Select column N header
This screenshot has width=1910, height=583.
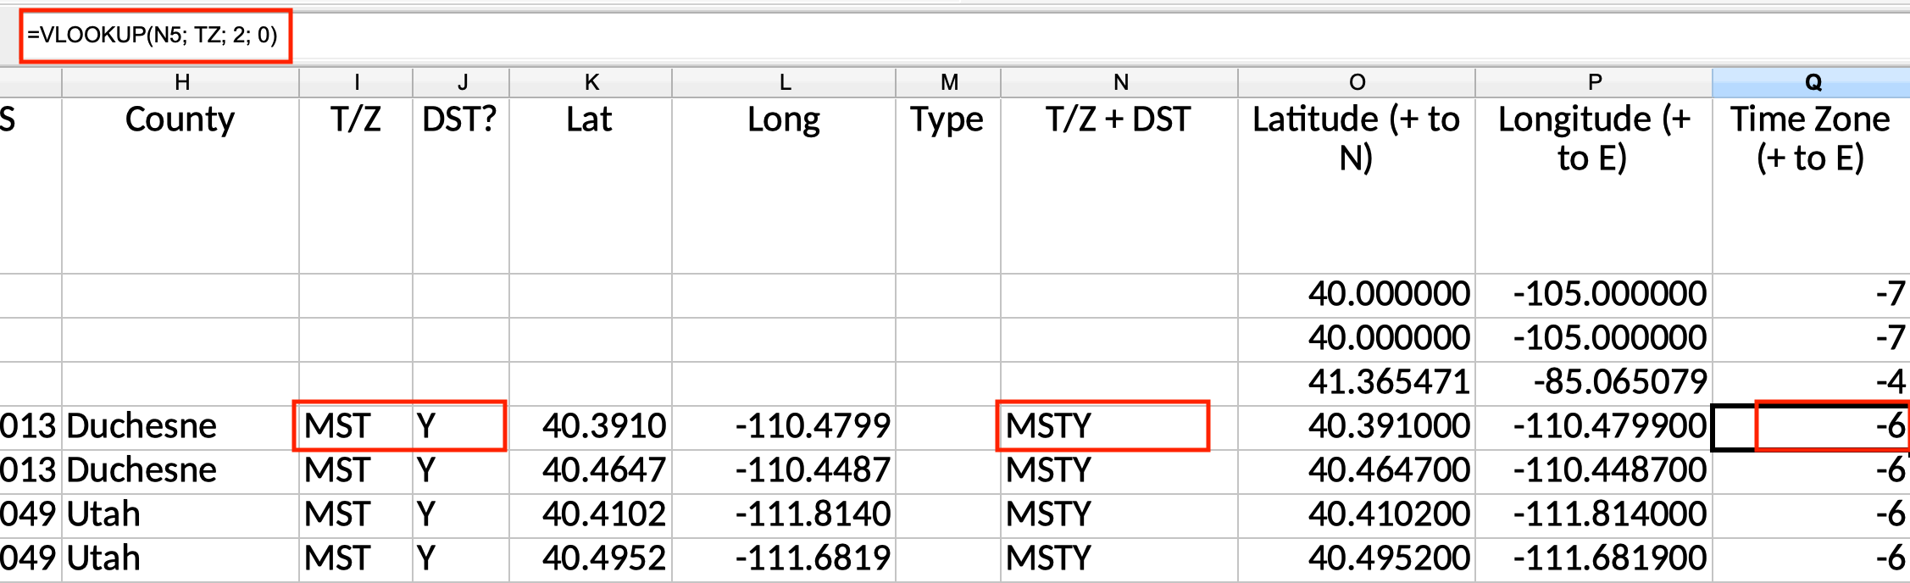click(1119, 82)
